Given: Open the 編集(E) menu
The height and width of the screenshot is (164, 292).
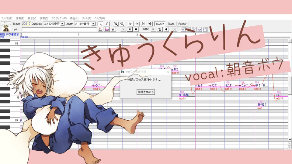Looking at the screenshot, I should tap(20, 18).
